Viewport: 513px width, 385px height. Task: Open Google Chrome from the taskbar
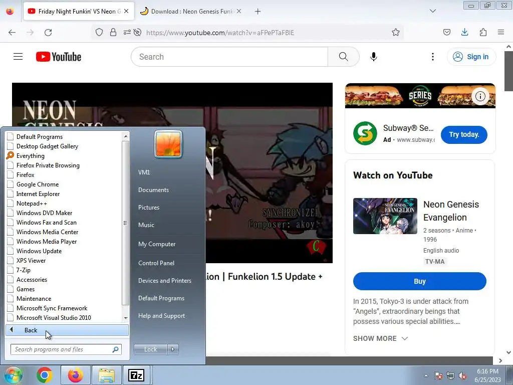click(45, 375)
